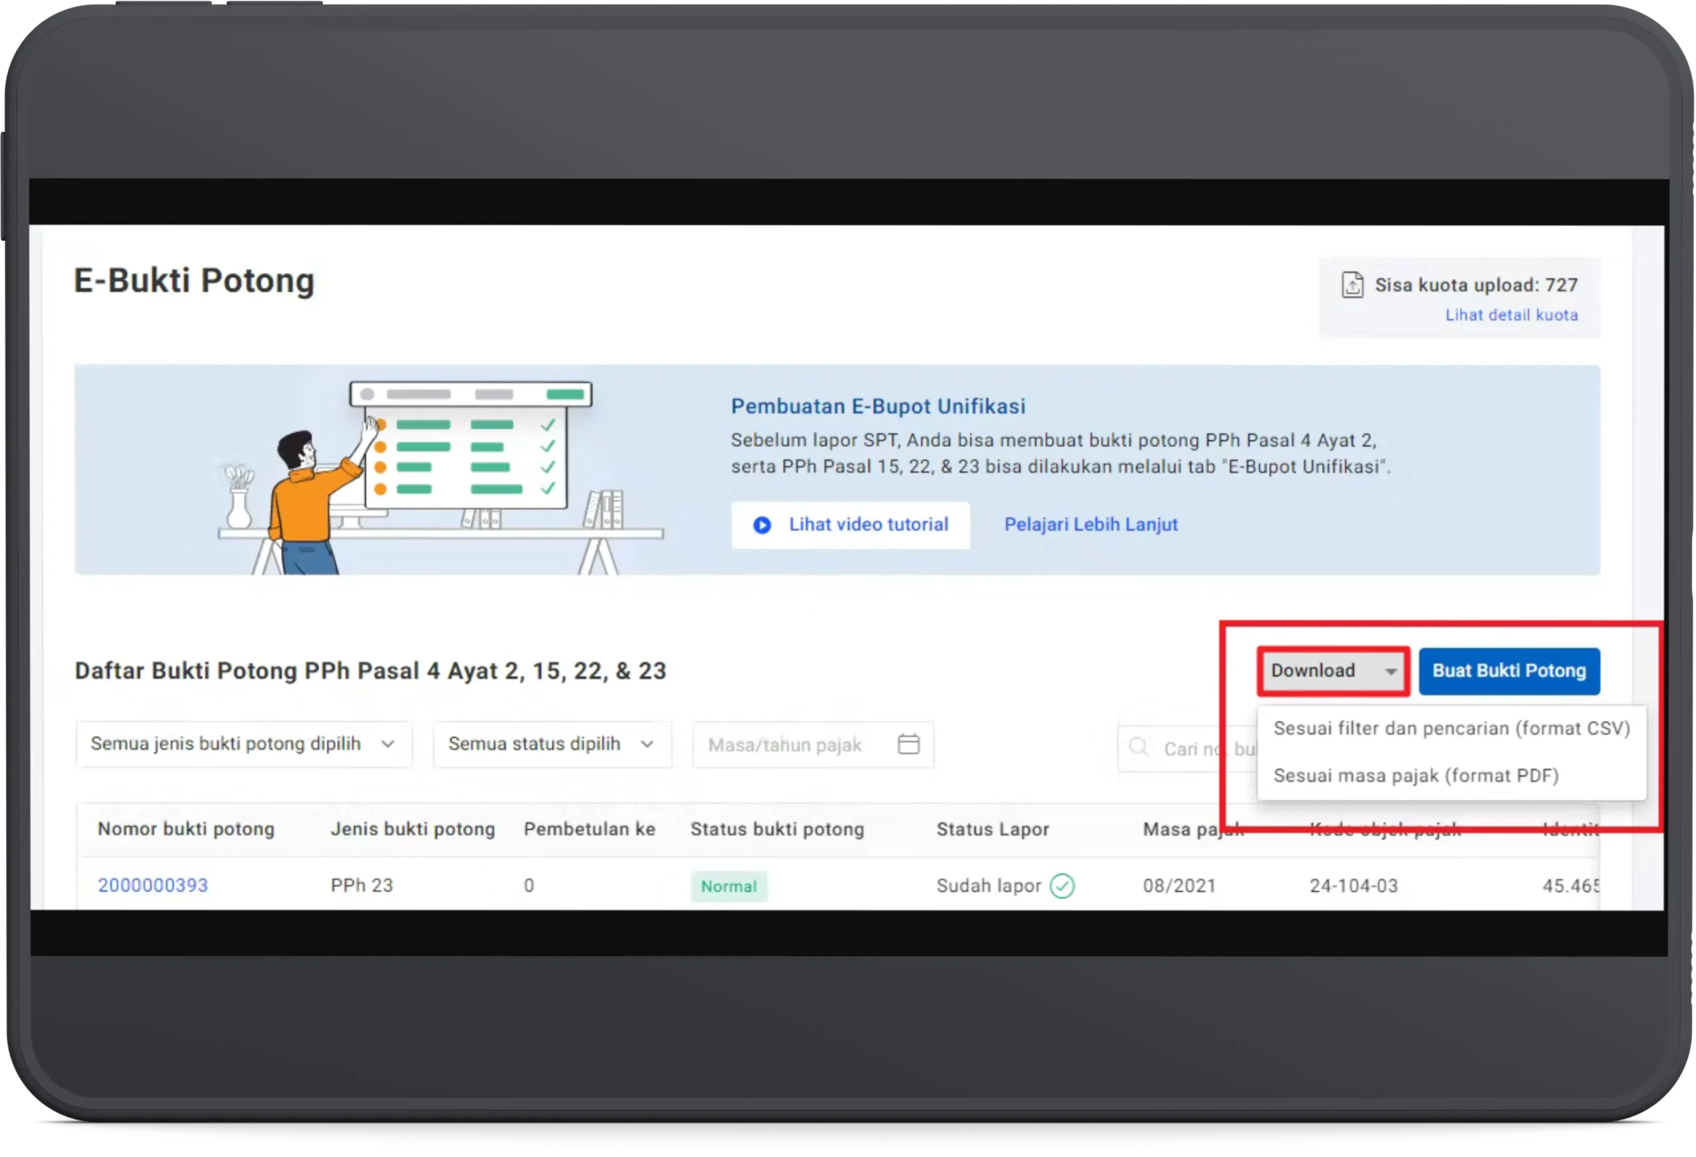Expand Semua jenis bukti potong dipilih filter

click(x=243, y=744)
